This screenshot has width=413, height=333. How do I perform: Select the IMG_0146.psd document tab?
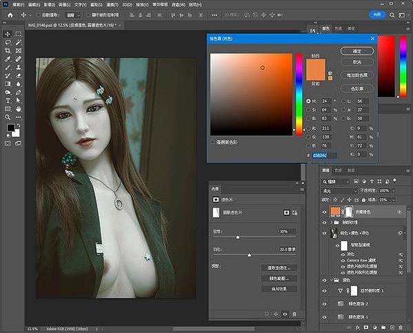point(72,26)
